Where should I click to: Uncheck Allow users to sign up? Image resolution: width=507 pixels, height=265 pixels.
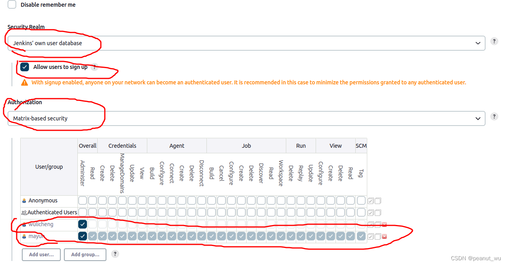[25, 67]
